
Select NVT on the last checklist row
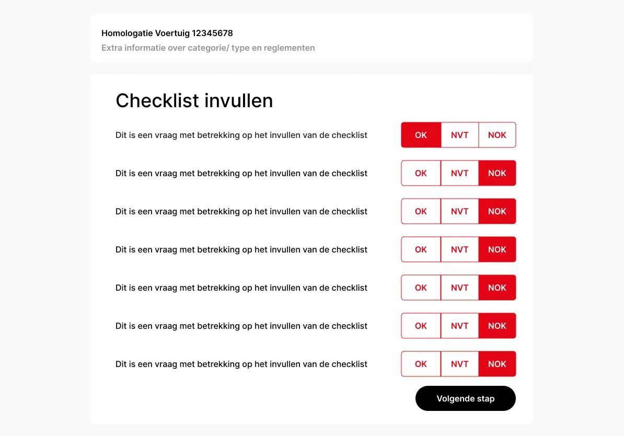pyautogui.click(x=459, y=364)
